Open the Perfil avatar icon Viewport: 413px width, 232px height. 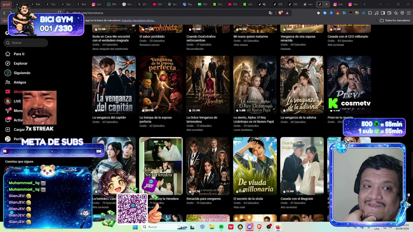point(8,139)
